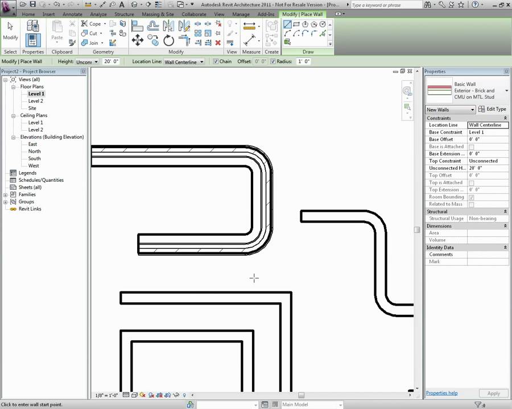Open the Home ribbon tab

pyautogui.click(x=28, y=14)
